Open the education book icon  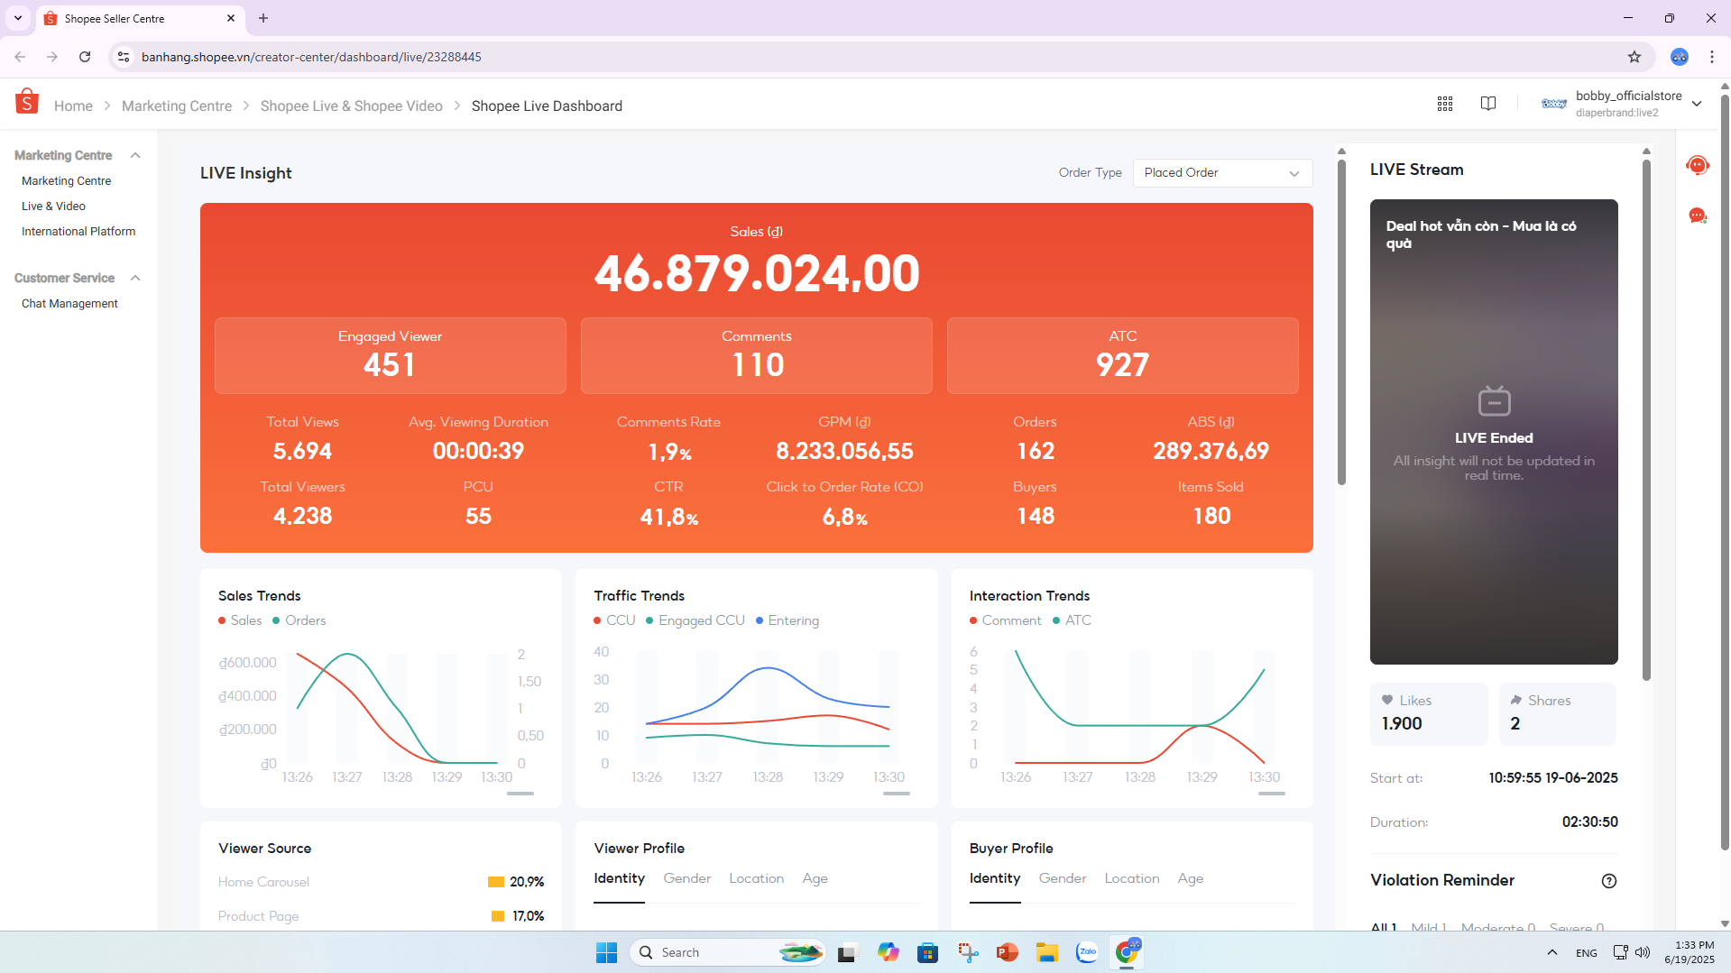1488,104
